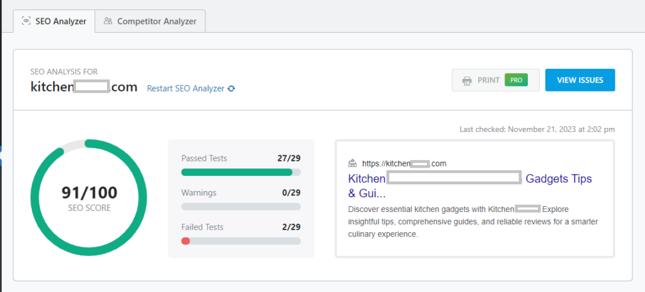This screenshot has width=645, height=292.
Task: Click the SEO Analyzer tab icon
Action: point(26,21)
